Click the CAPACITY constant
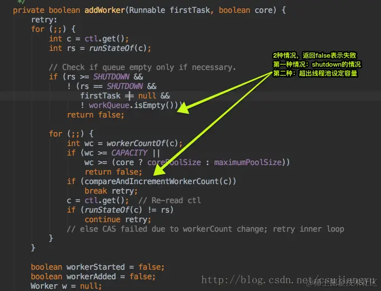 coord(129,153)
